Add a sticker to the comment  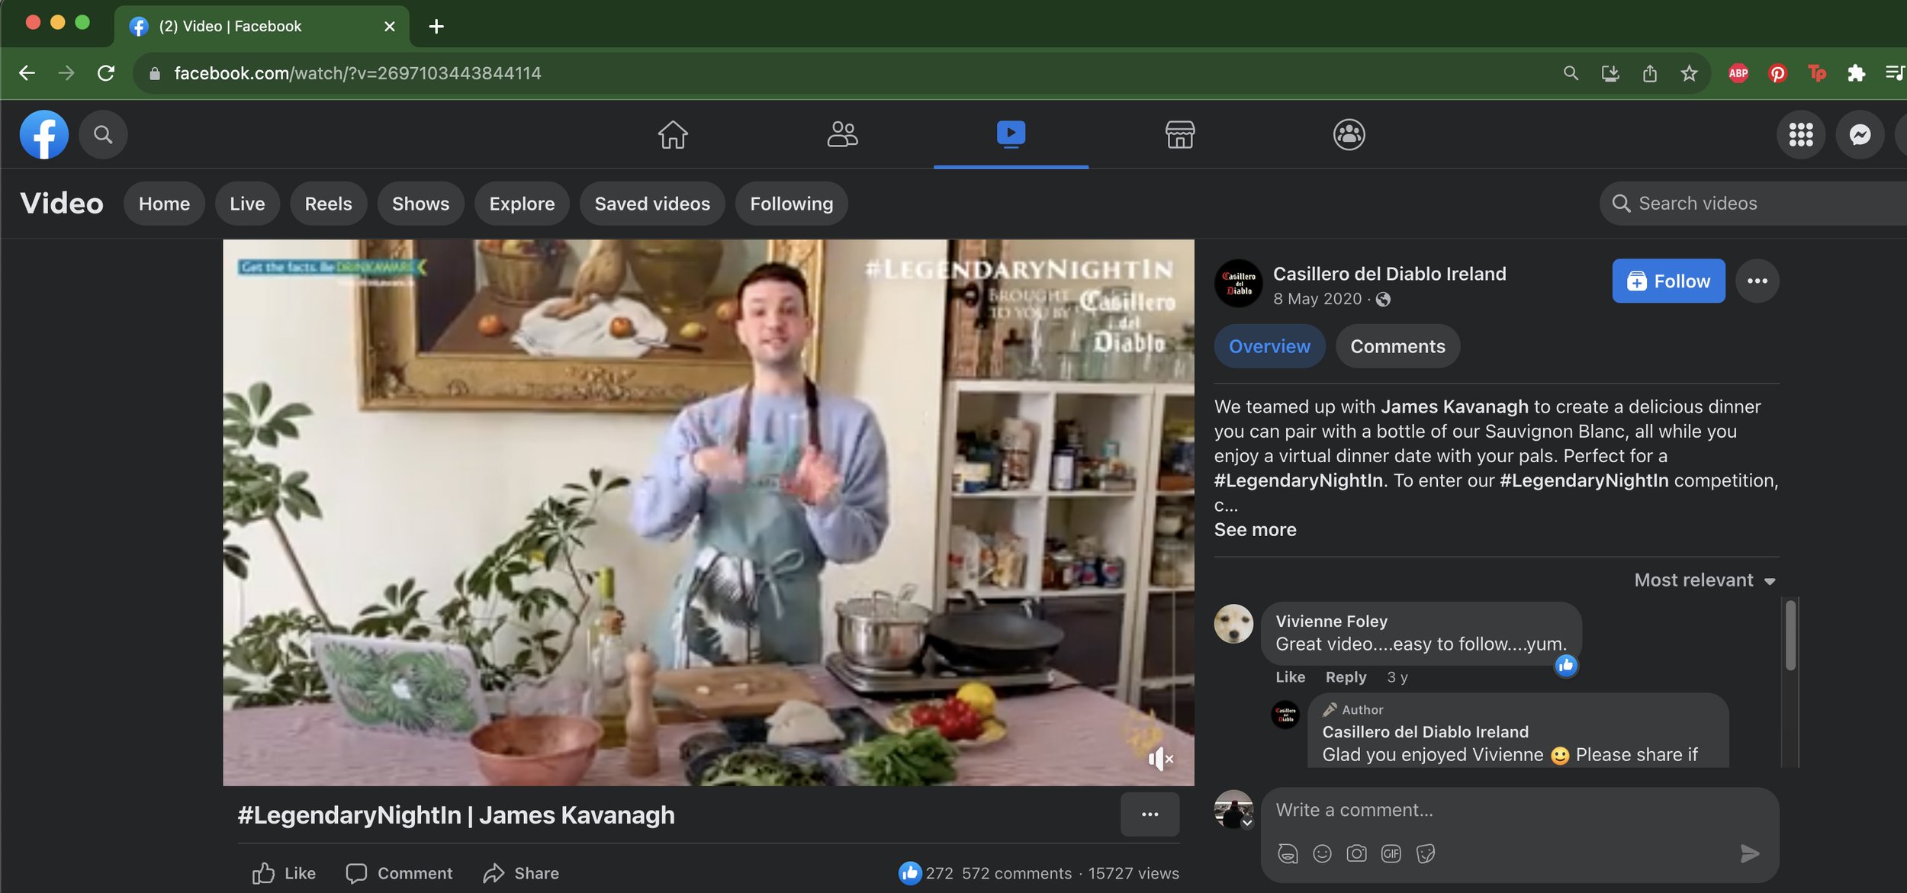click(1425, 853)
